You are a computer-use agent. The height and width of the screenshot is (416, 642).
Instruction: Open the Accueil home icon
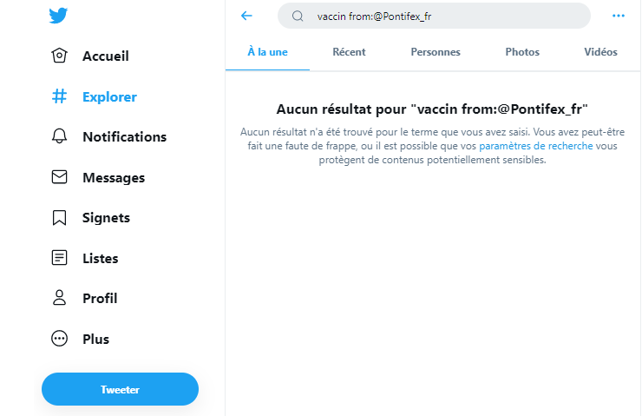[59, 56]
